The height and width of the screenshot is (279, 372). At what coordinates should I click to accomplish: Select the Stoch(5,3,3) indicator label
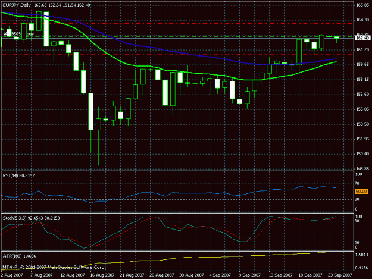[31, 218]
